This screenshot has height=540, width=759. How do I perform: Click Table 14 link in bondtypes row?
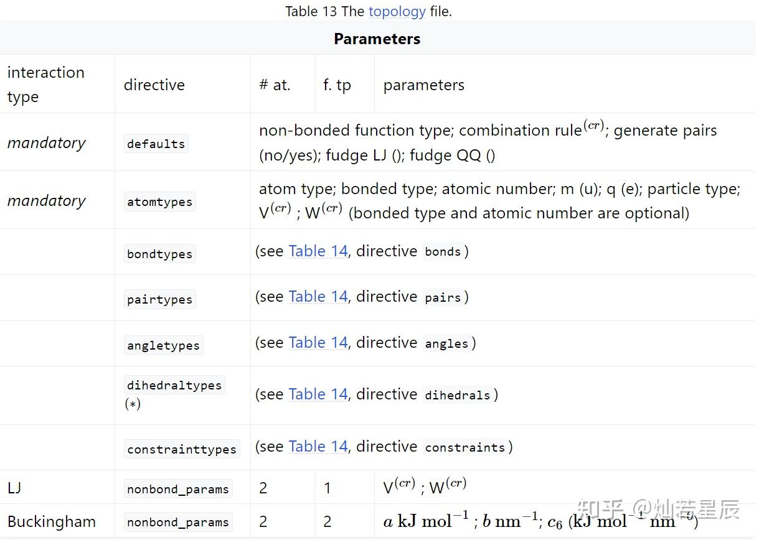(318, 251)
